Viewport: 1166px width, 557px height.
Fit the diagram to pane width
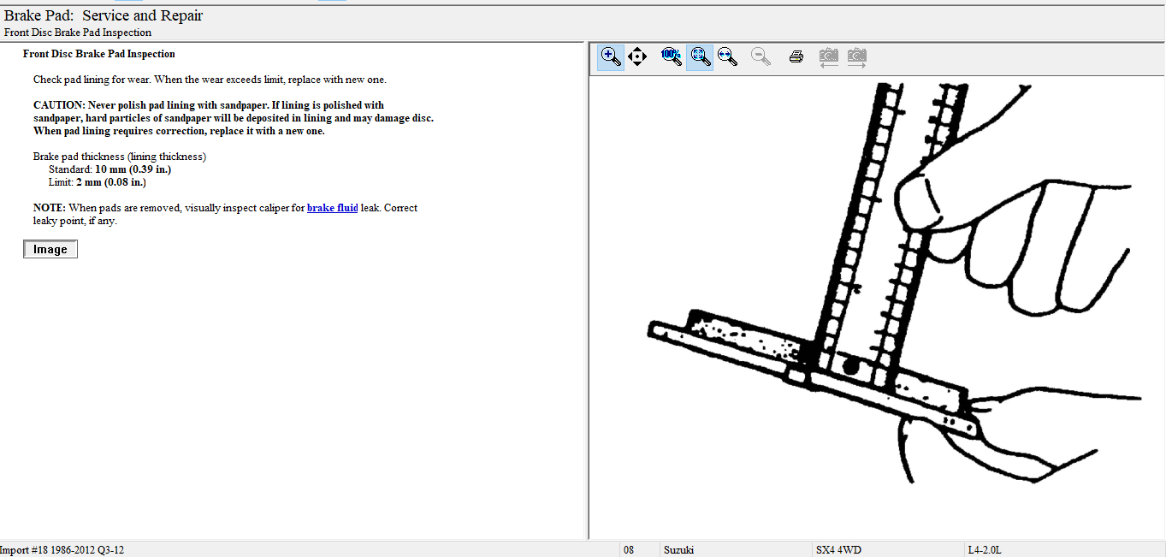[x=728, y=57]
